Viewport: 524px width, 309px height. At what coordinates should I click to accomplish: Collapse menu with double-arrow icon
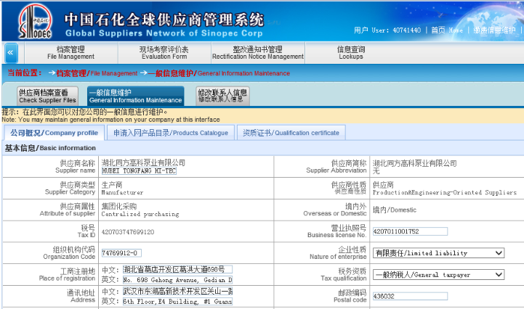pos(11,53)
